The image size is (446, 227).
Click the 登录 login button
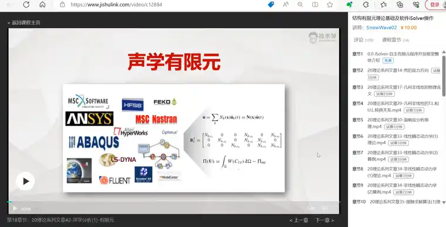tap(435, 5)
